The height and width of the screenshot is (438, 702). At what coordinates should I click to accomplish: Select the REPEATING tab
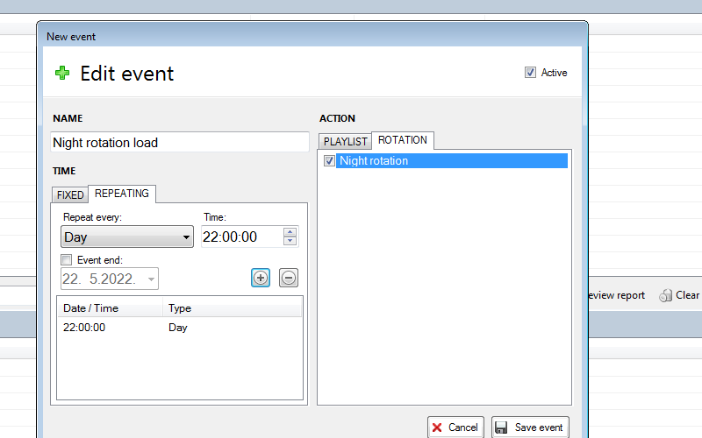(122, 194)
